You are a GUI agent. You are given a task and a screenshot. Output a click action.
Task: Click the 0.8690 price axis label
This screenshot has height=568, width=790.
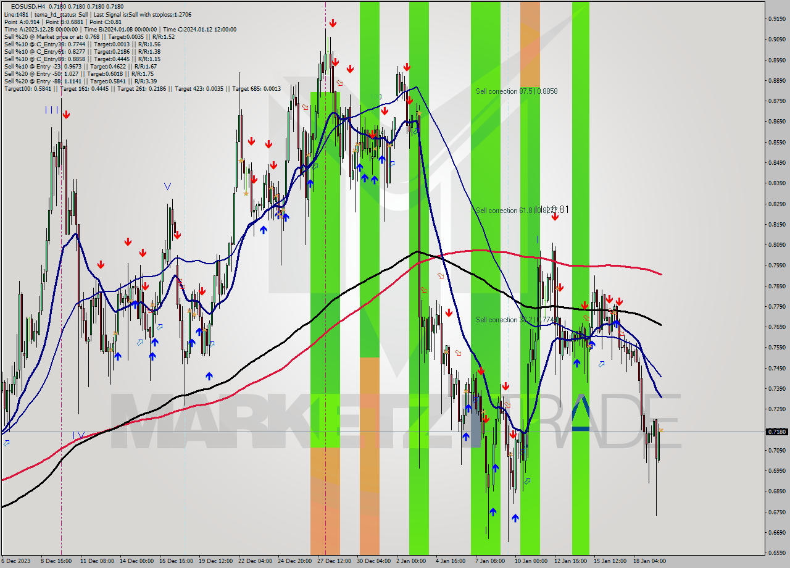pyautogui.click(x=776, y=122)
